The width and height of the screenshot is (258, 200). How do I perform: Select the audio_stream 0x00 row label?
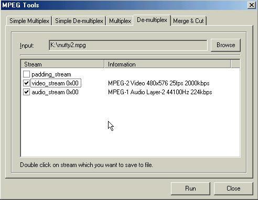click(55, 92)
